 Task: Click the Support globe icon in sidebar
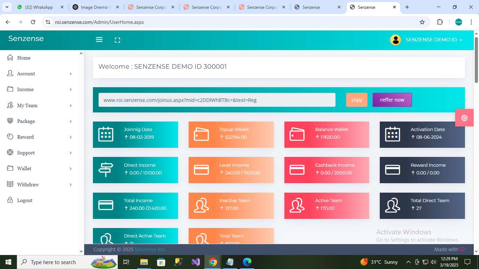(10, 152)
